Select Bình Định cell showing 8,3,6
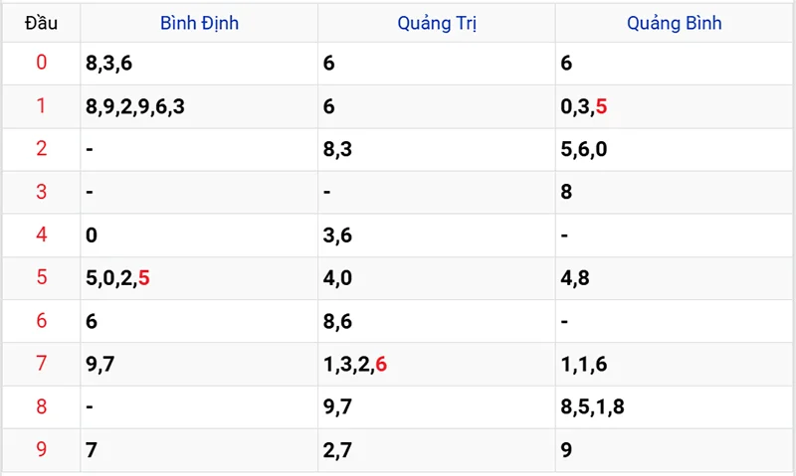This screenshot has width=796, height=476. 108,64
